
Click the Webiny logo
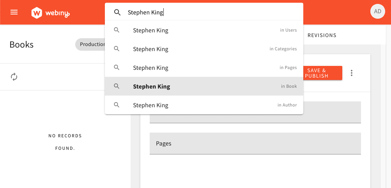pyautogui.click(x=50, y=13)
